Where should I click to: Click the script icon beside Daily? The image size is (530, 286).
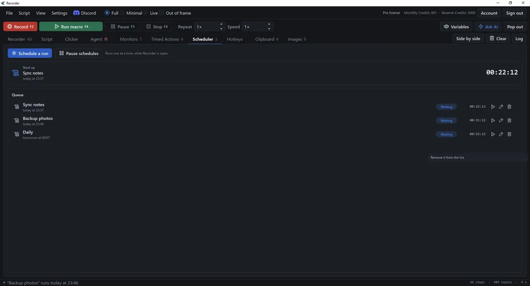pyautogui.click(x=17, y=134)
